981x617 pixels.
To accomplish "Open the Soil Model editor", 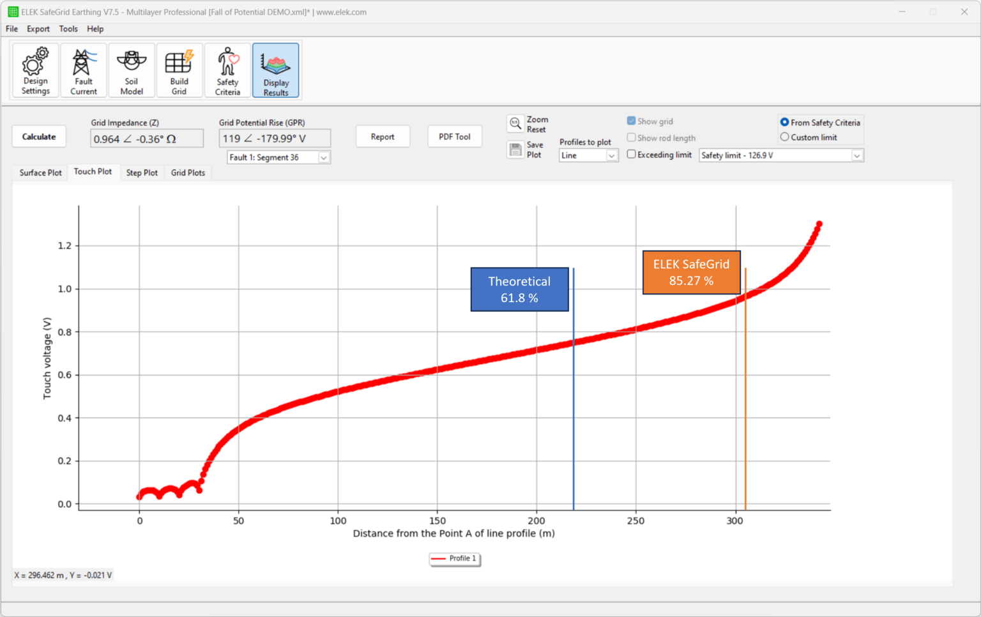I will pyautogui.click(x=132, y=70).
